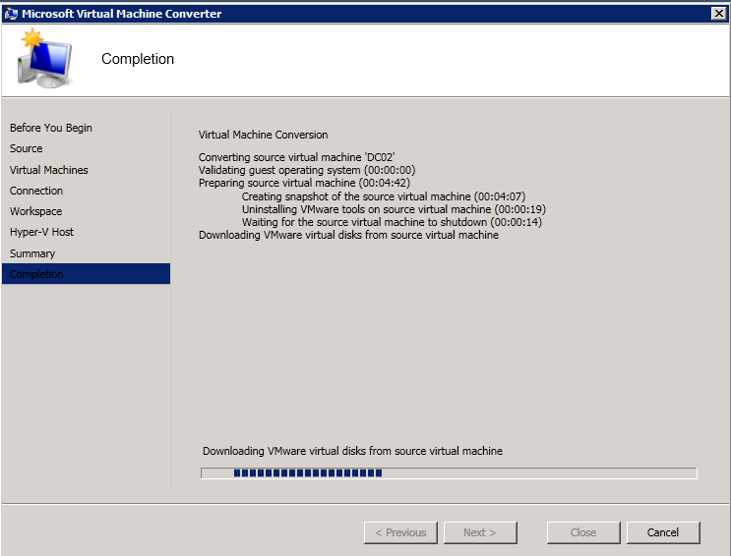This screenshot has width=731, height=556.
Task: Click the Next > button
Action: click(480, 532)
